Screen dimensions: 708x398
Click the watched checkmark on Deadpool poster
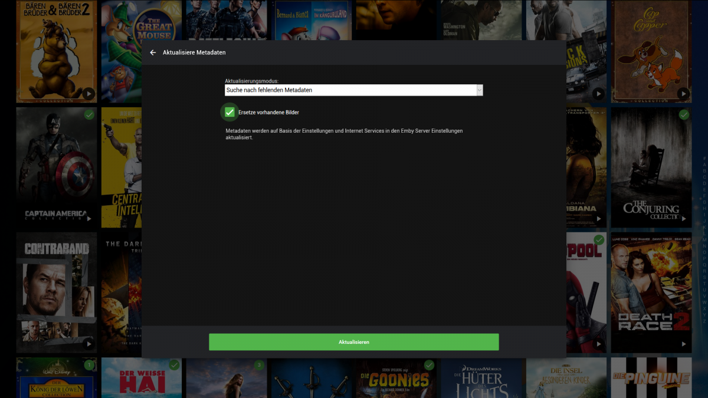tap(599, 239)
